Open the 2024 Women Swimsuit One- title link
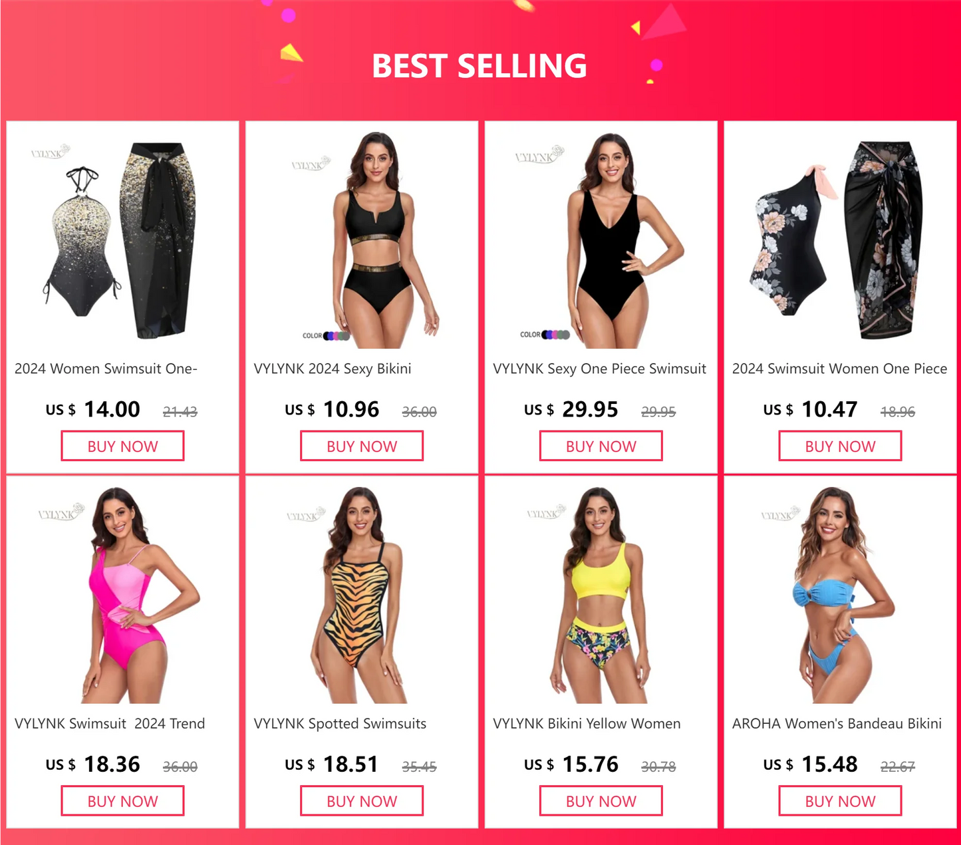961x845 pixels. [x=106, y=369]
